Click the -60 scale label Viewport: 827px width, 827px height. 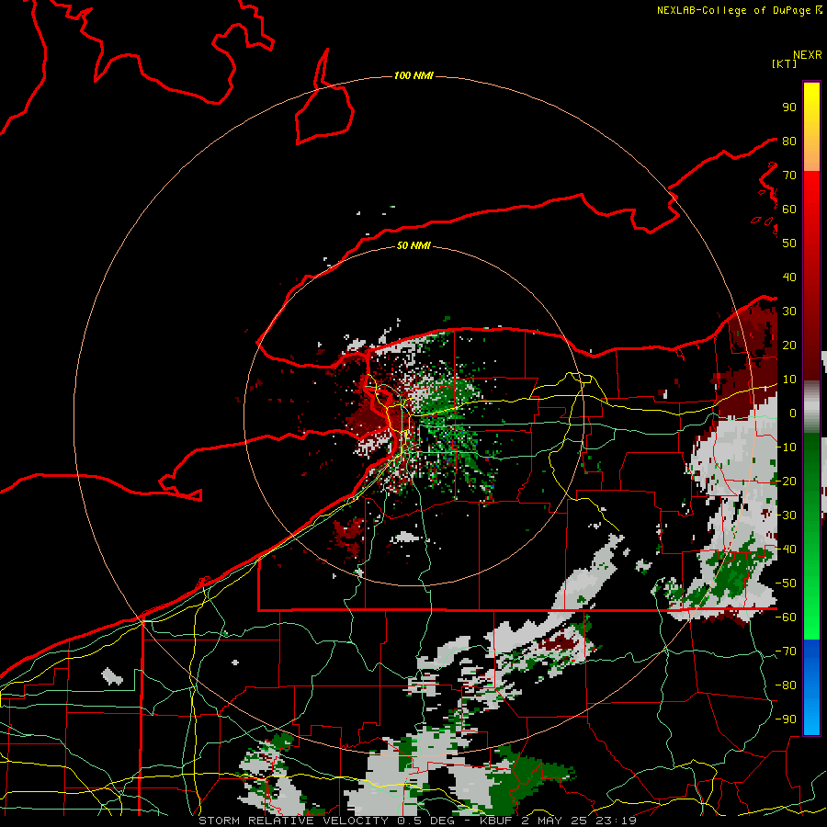click(x=786, y=617)
